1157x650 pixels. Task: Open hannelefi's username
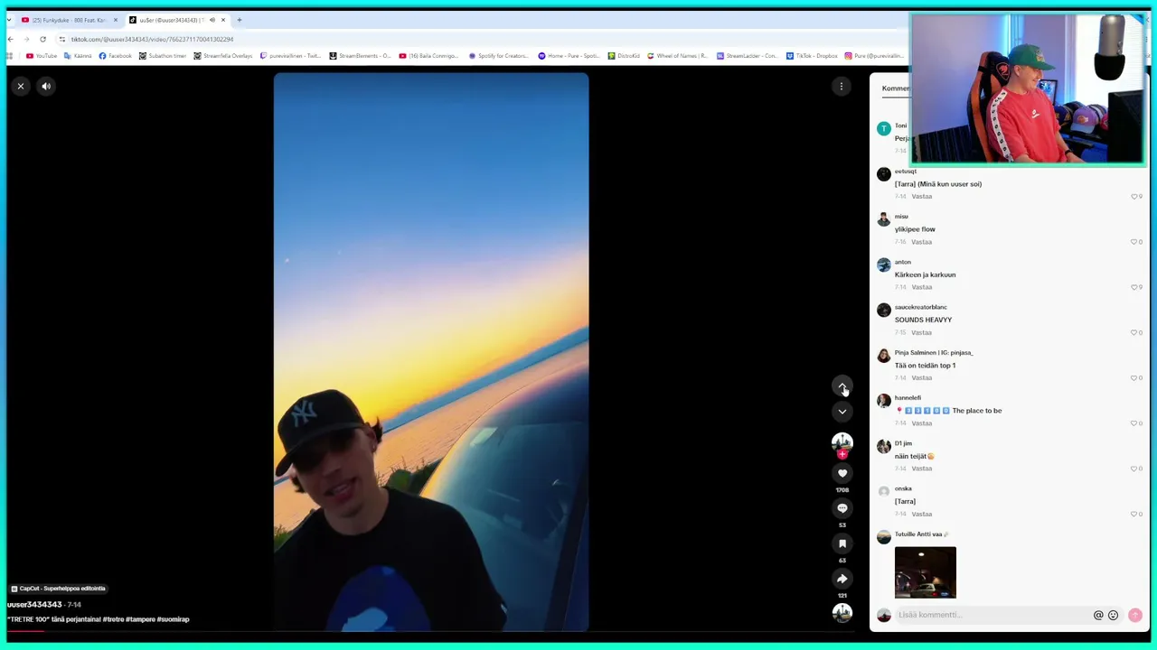click(908, 398)
